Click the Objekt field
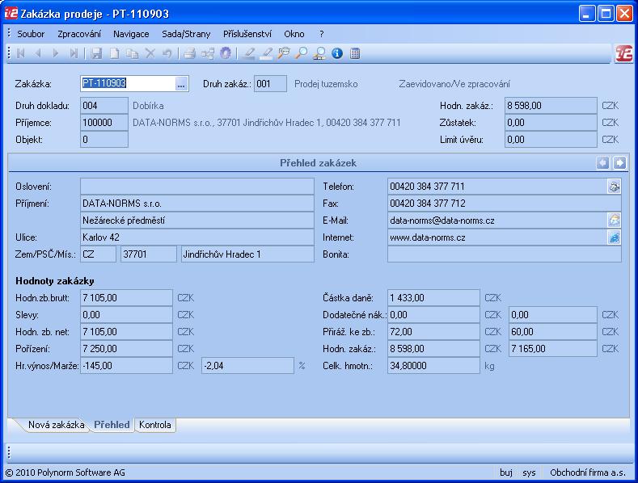 click(104, 140)
